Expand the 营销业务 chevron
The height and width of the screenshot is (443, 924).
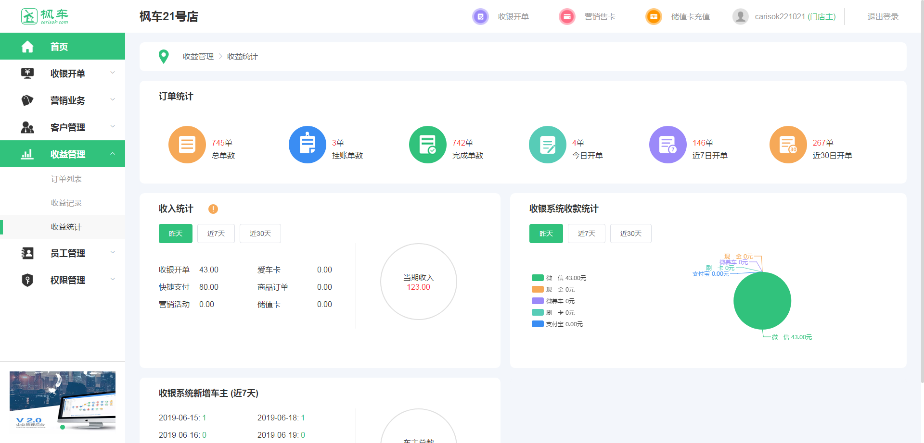point(113,100)
